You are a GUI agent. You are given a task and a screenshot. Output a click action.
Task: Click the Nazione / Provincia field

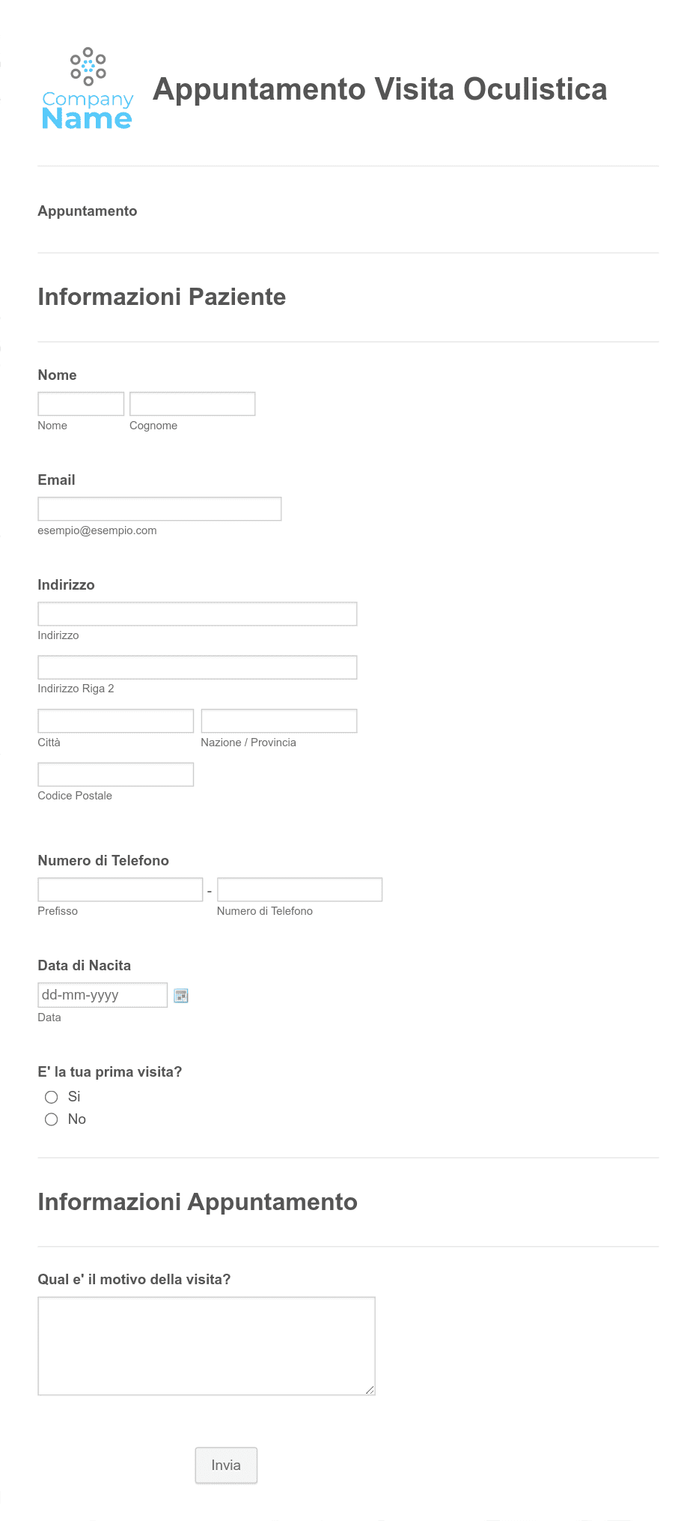[279, 721]
